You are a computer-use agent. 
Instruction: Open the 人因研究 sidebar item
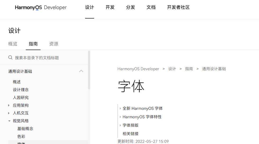click(21, 97)
